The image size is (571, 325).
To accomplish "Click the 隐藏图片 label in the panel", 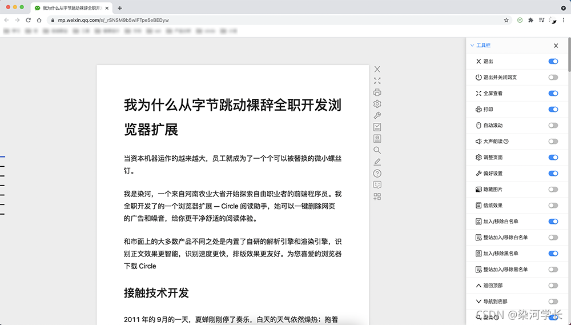I will [x=493, y=190].
